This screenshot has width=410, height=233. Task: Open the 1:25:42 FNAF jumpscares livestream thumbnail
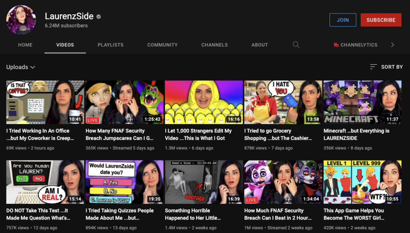point(125,102)
